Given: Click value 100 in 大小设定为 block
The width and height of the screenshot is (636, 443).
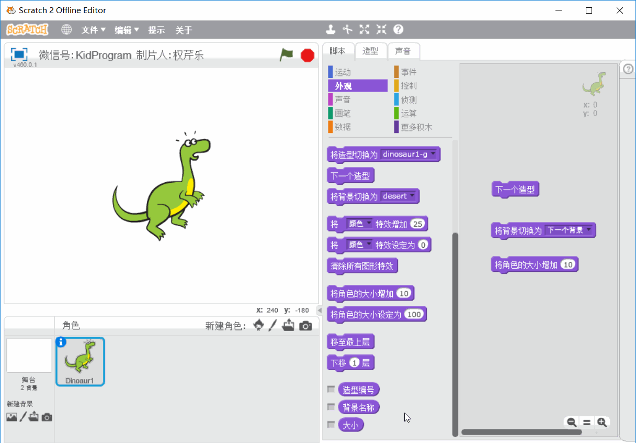Looking at the screenshot, I should [x=414, y=314].
